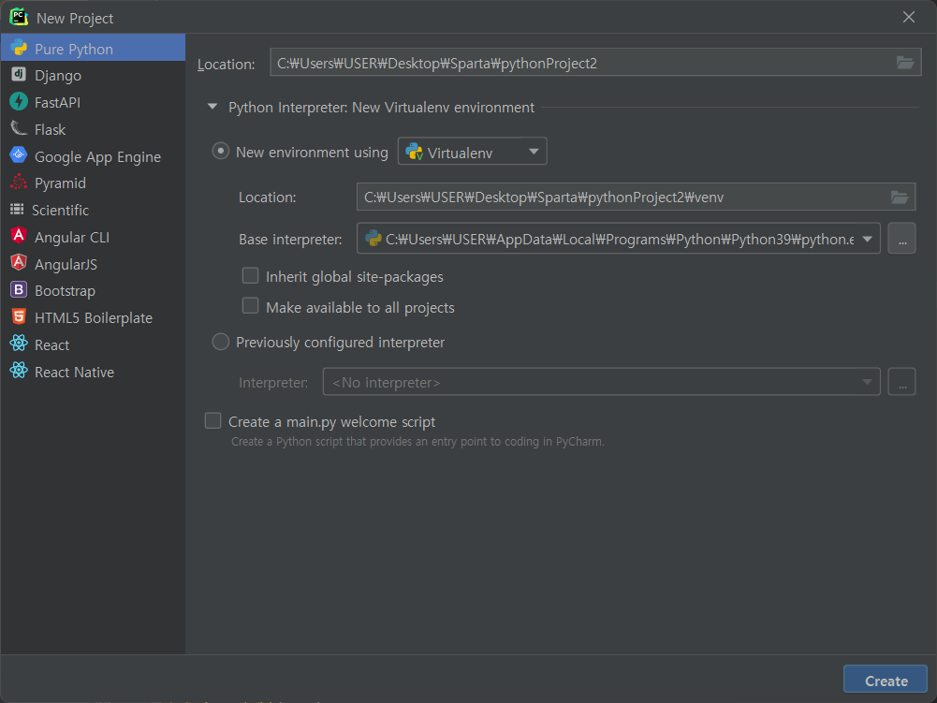The image size is (937, 703).
Task: Click the Scientific grid icon
Action: coord(18,210)
